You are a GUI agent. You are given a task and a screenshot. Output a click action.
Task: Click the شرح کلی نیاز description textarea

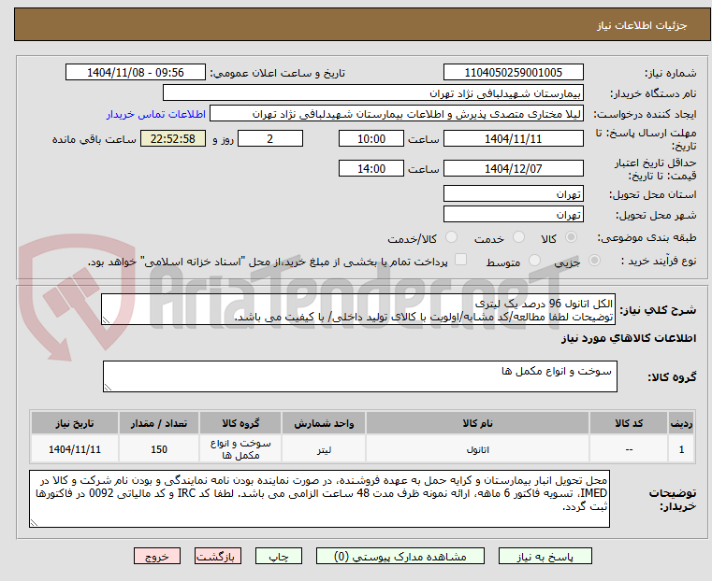[x=358, y=309]
